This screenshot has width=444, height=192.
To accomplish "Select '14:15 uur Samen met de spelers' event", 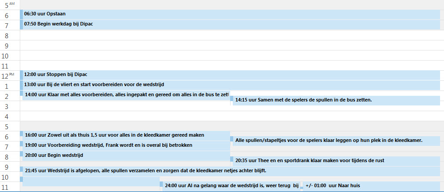I will click(x=335, y=100).
